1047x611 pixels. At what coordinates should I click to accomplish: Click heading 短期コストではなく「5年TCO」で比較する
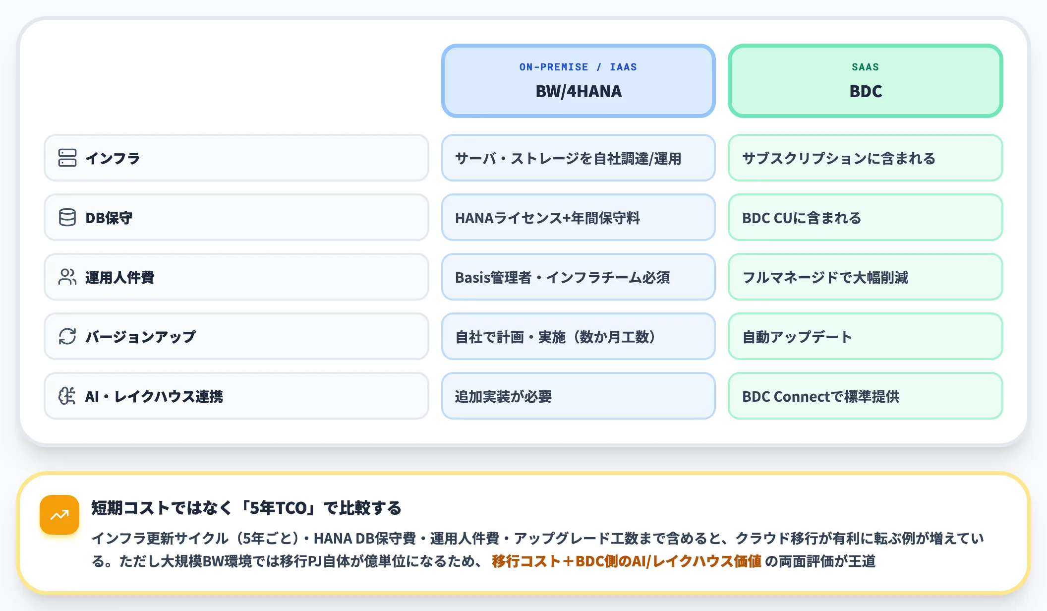[x=246, y=508]
